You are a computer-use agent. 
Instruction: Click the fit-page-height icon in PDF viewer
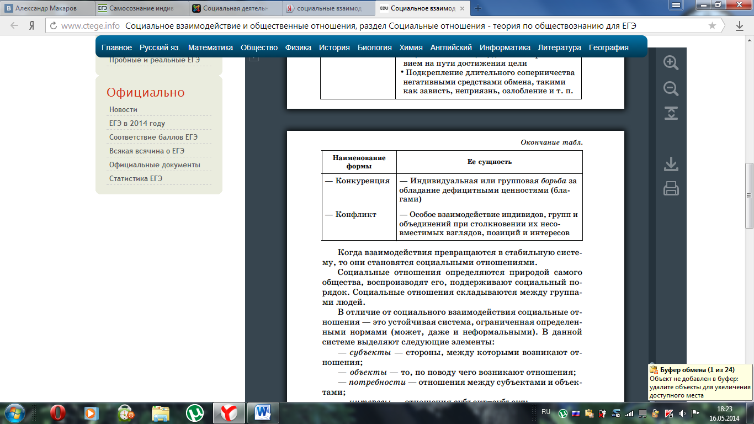671,113
